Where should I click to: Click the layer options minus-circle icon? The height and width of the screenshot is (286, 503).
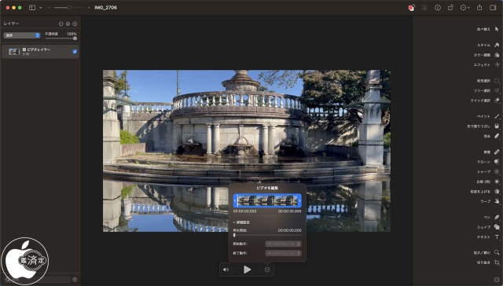[x=61, y=24]
